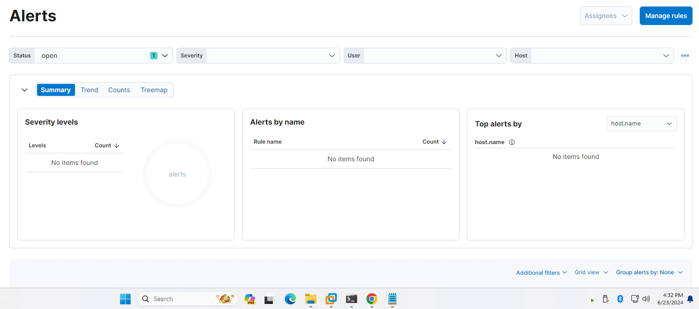Open the network status tray icon
This screenshot has height=309, width=699.
[x=635, y=299]
